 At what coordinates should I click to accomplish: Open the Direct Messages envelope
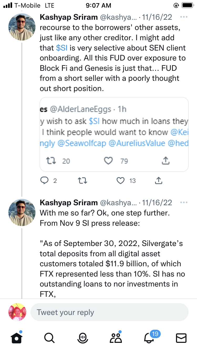click(x=181, y=338)
